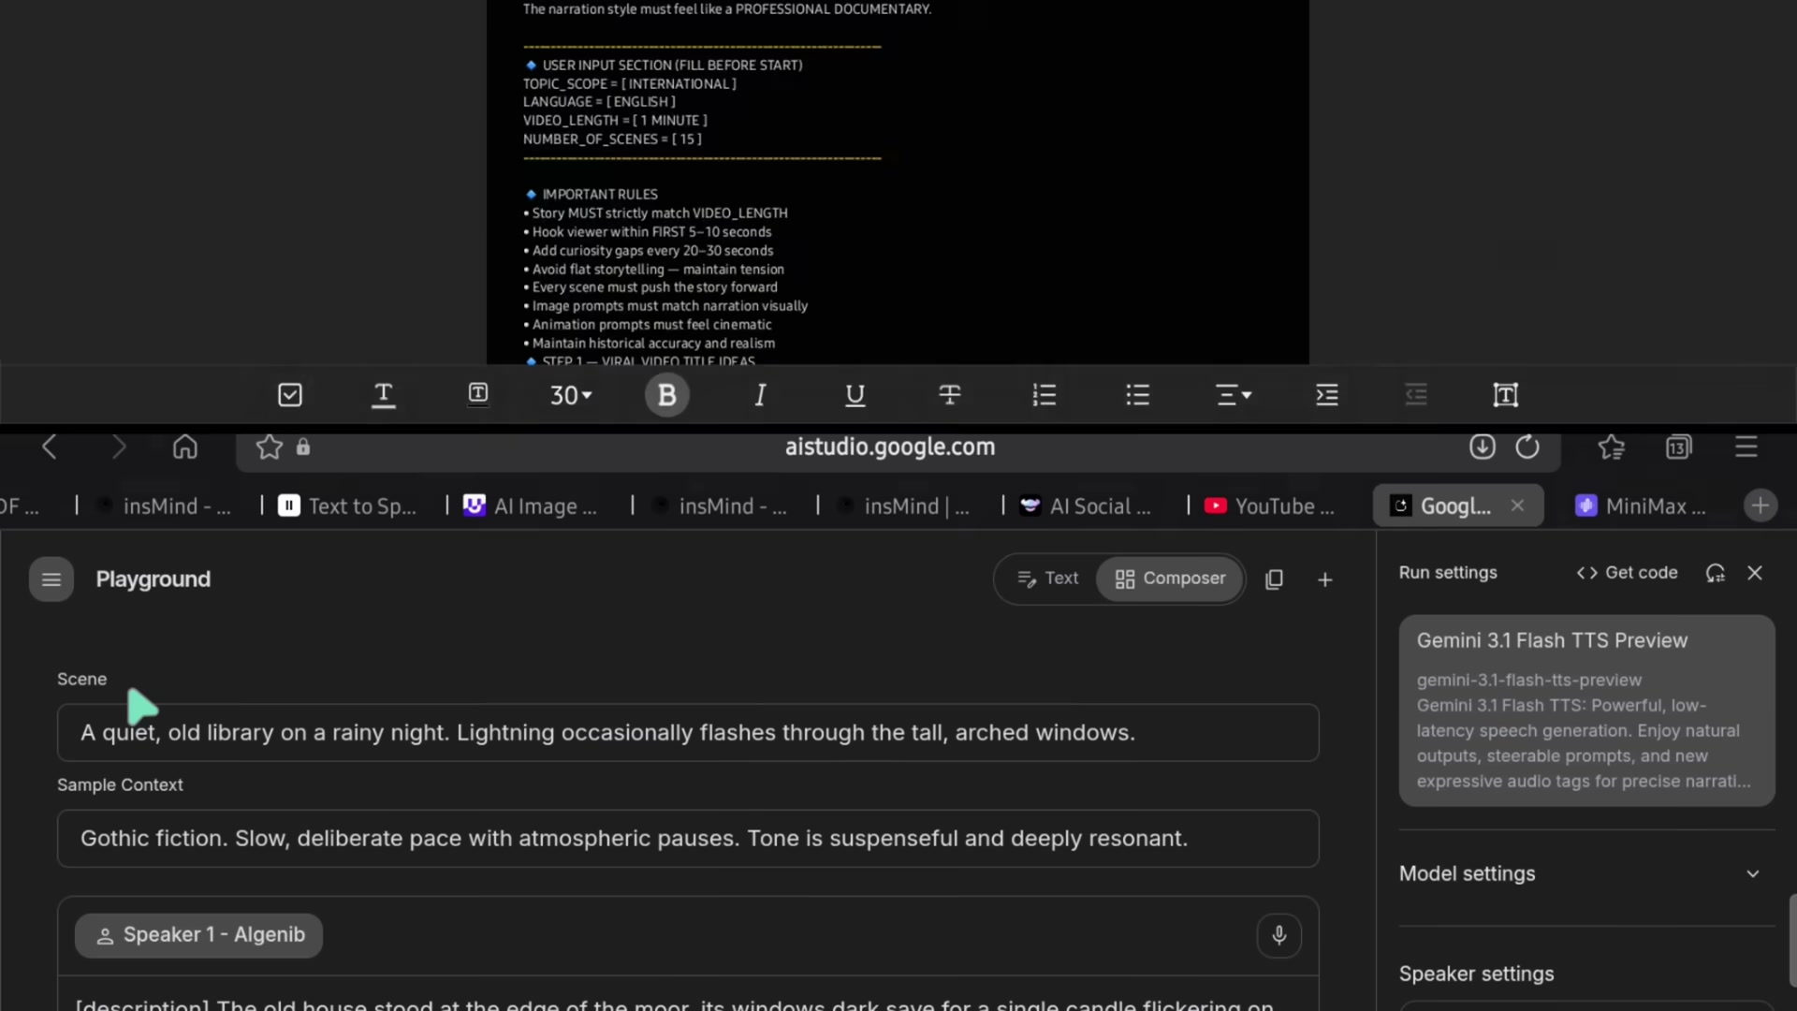Screen dimensions: 1797x1011
Task: Open the browser main menu
Action: tap(1746, 447)
